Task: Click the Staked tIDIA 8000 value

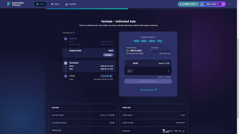Action: 111,51
